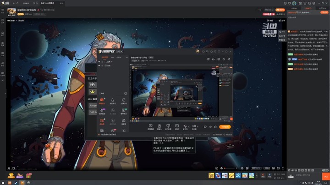Toggle the heart follow icon in left sidebar
The height and width of the screenshot is (185, 330).
pyautogui.click(x=3, y=10)
